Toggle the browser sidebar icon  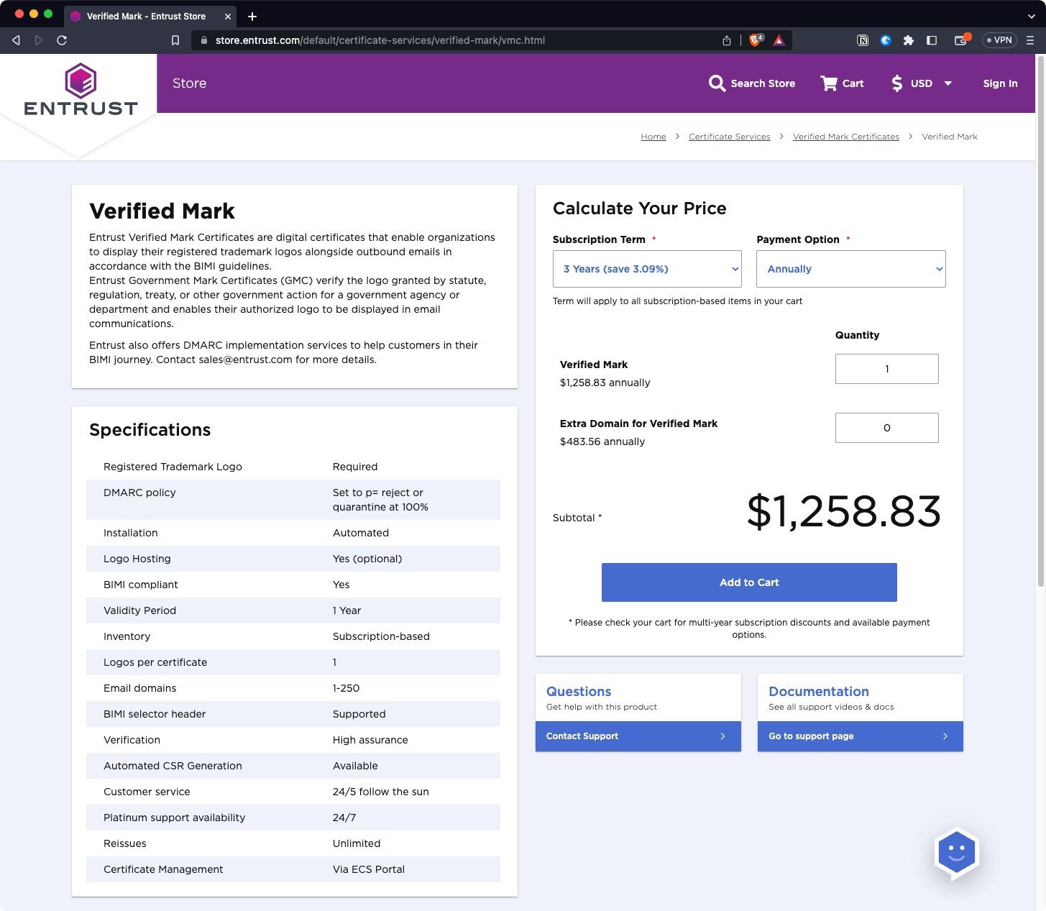pyautogui.click(x=932, y=40)
